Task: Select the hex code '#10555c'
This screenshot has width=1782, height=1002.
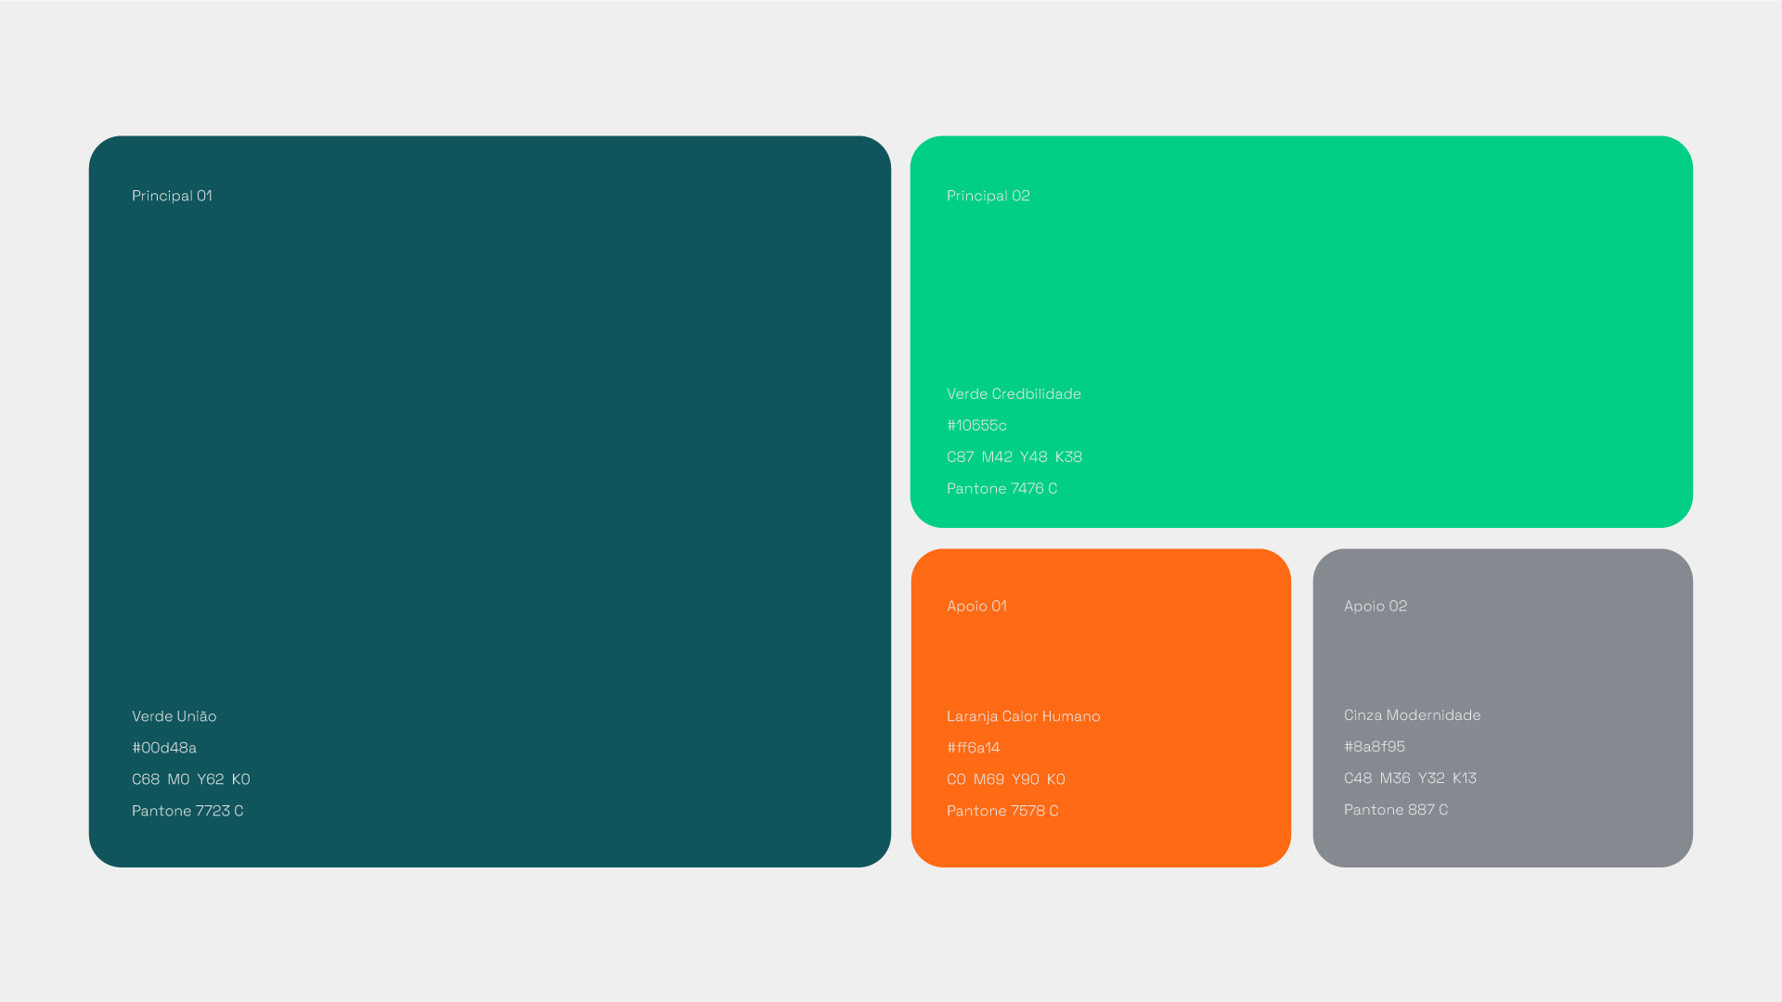Action: point(976,425)
